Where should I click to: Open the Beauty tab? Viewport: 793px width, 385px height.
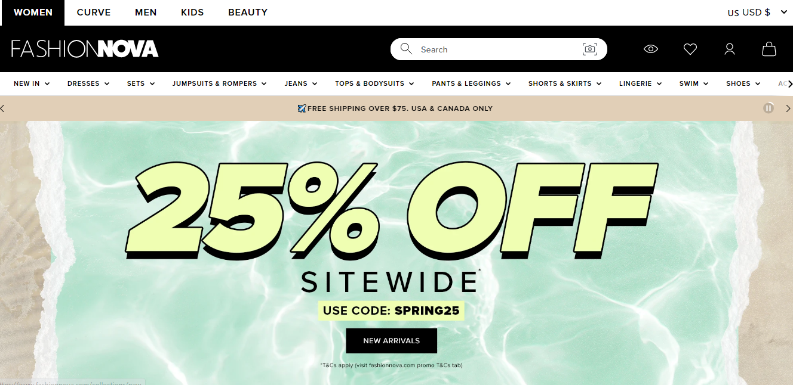pos(248,13)
